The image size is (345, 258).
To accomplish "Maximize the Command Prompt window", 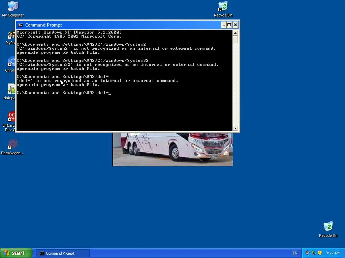I will 229,25.
